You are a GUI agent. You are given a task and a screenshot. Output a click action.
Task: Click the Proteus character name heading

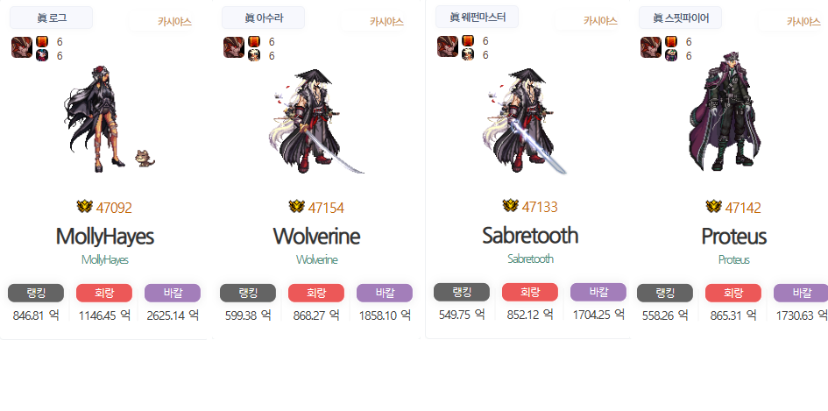pyautogui.click(x=733, y=236)
